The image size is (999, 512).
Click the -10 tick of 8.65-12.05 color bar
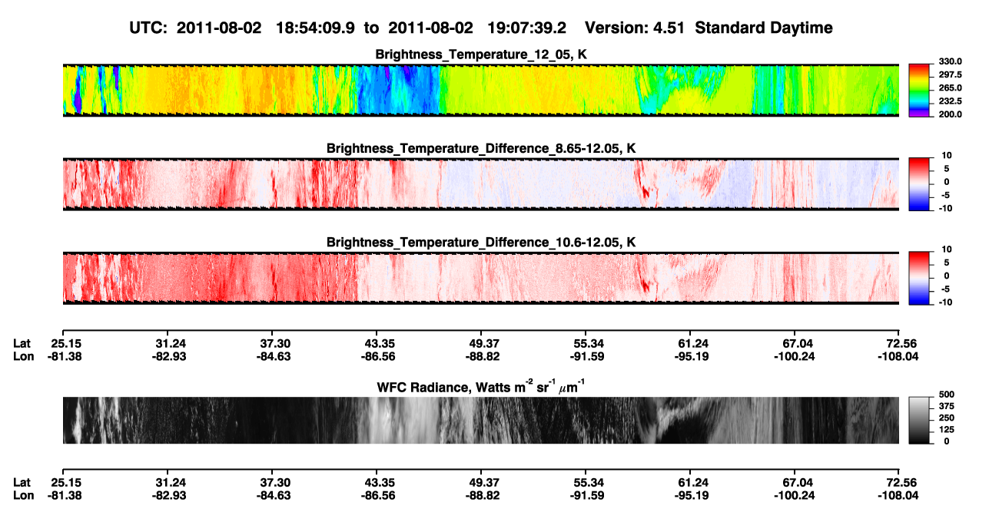pos(944,208)
